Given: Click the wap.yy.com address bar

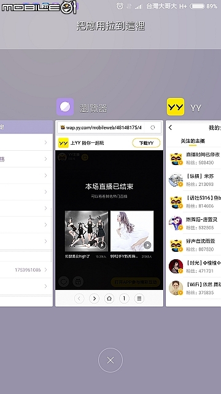Looking at the screenshot, I should point(109,127).
